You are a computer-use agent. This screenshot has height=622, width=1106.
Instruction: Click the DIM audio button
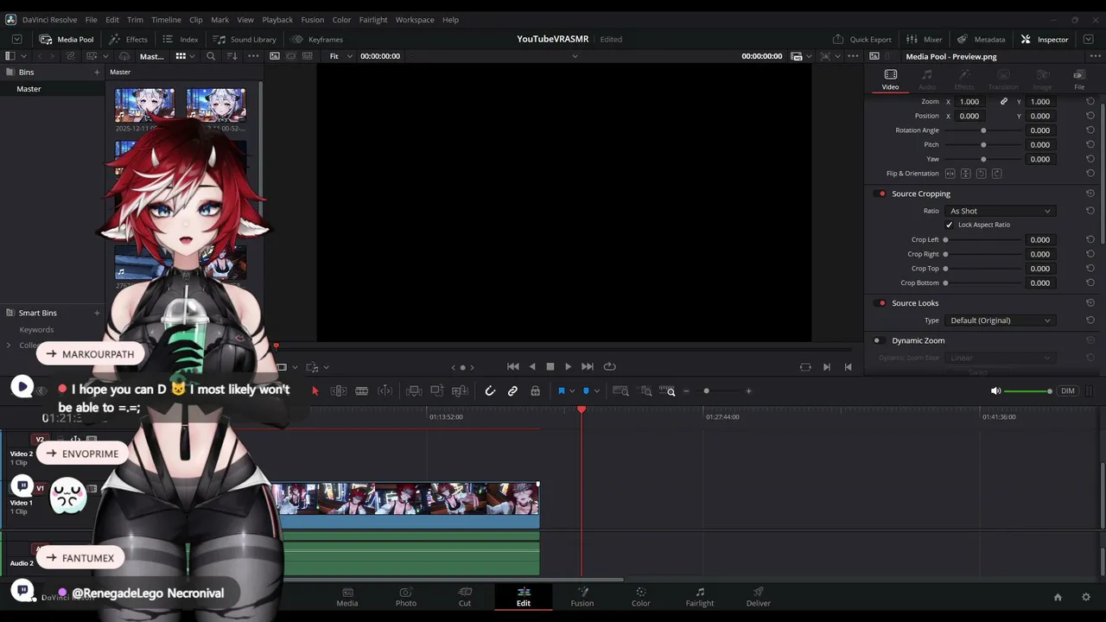(x=1068, y=391)
